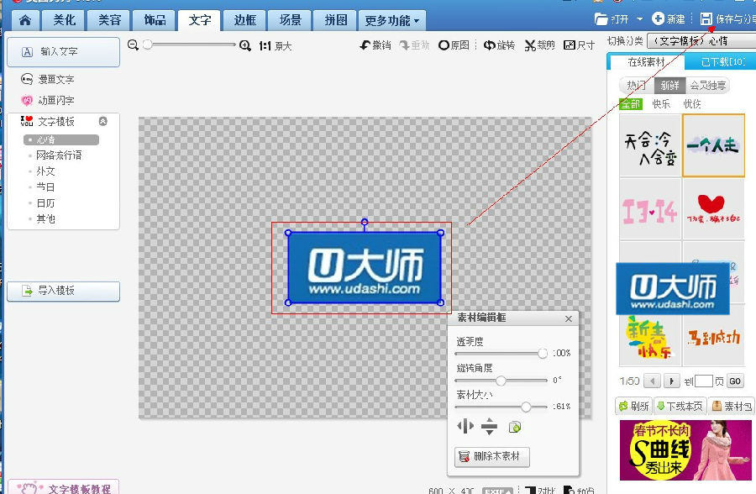Flip material vertically in 素材编辑框
The width and height of the screenshot is (756, 494).
pos(490,427)
